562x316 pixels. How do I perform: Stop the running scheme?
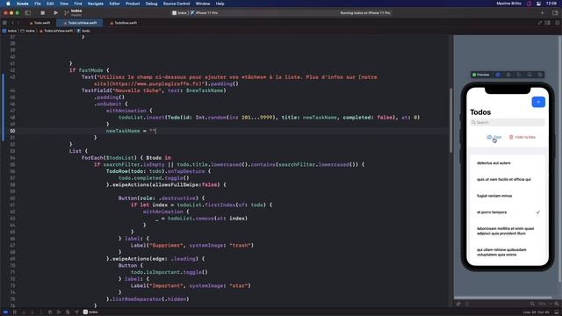point(43,13)
